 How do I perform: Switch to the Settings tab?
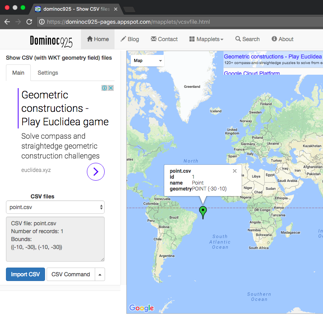[48, 73]
